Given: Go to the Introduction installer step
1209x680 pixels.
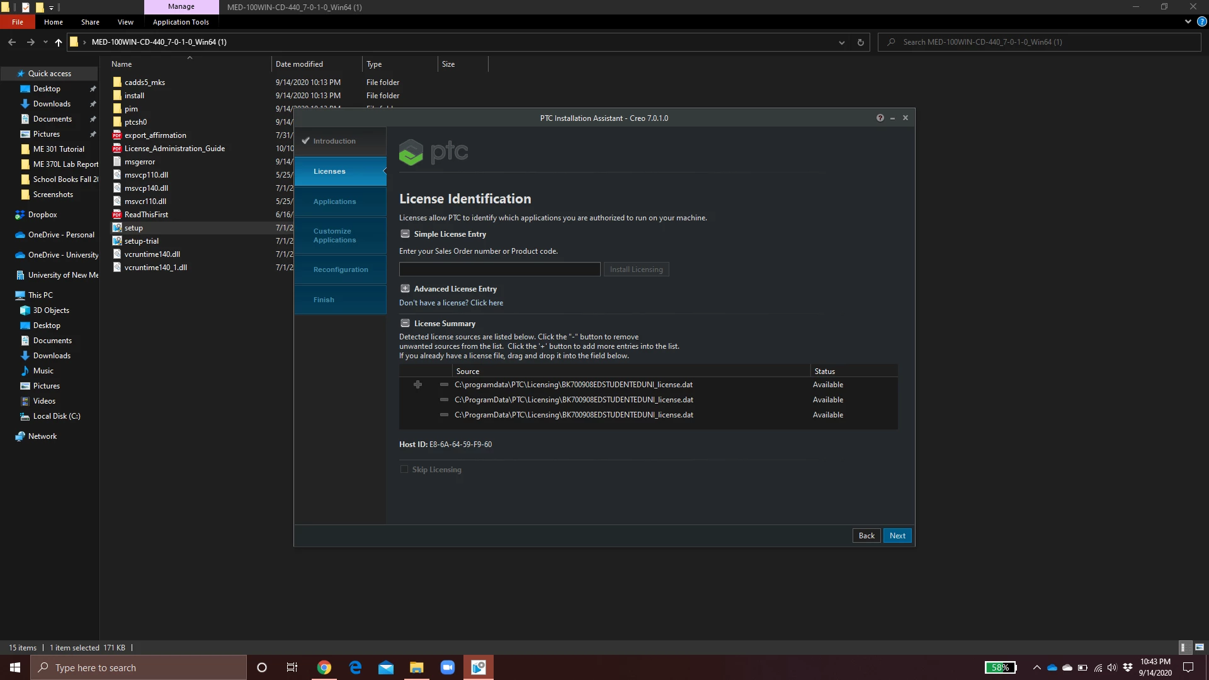Looking at the screenshot, I should click(334, 141).
